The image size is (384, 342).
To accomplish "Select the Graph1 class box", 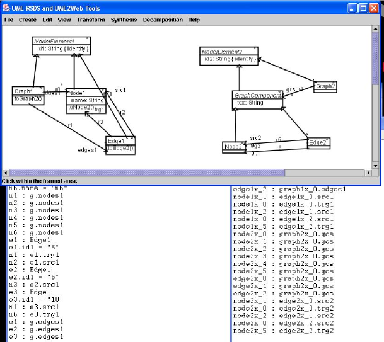I will click(x=27, y=94).
